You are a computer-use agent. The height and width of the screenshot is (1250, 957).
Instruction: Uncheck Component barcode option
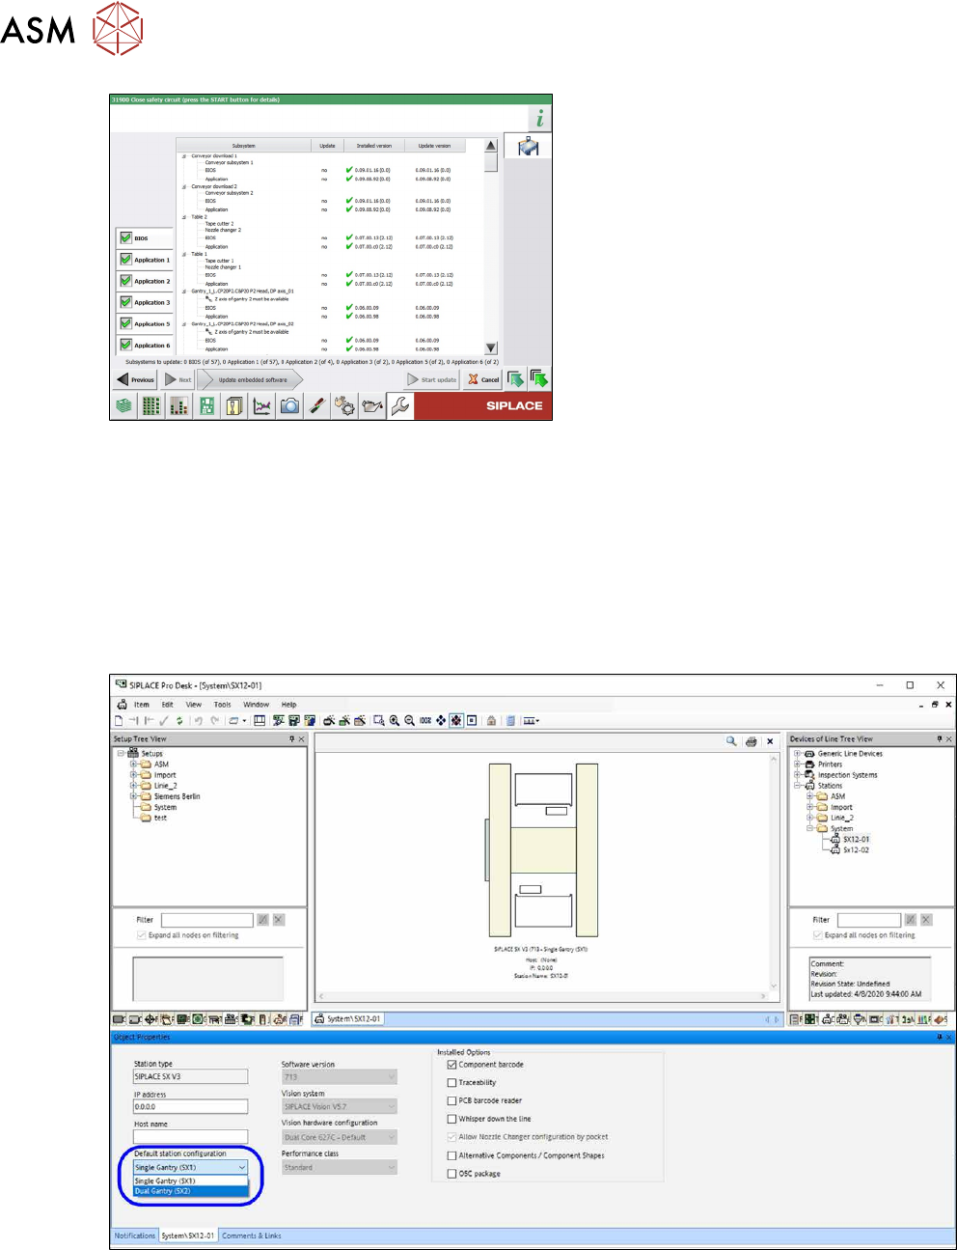click(x=451, y=1065)
